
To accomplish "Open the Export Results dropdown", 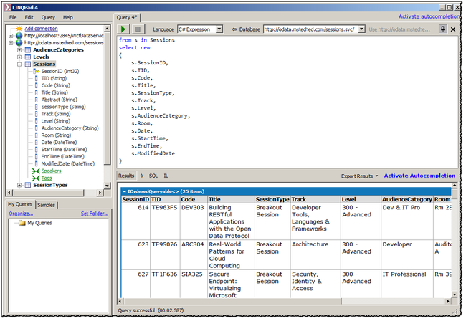I will coord(360,176).
